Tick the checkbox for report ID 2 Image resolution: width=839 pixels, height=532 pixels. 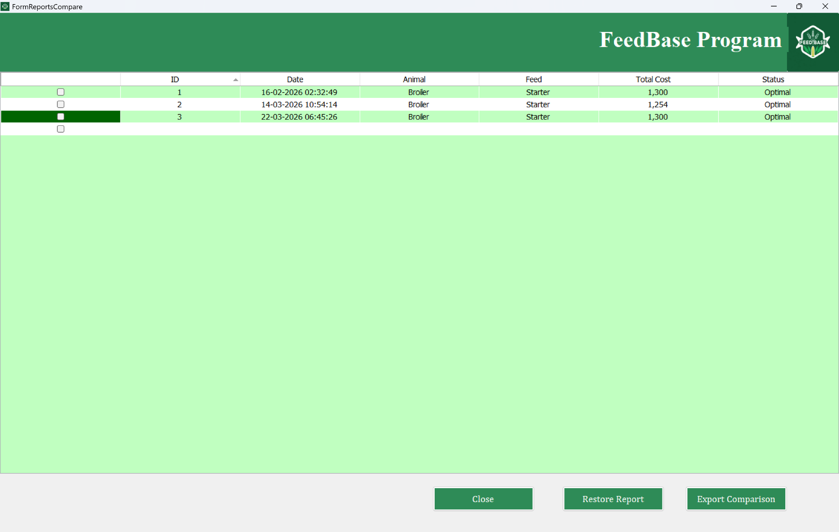click(61, 104)
